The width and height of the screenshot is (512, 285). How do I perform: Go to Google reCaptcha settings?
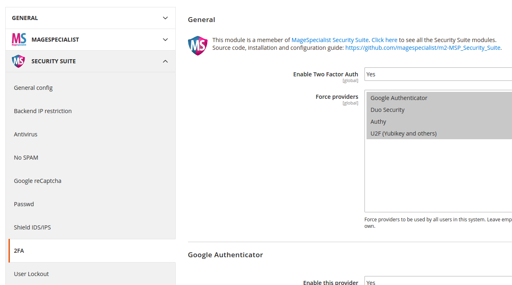(38, 181)
